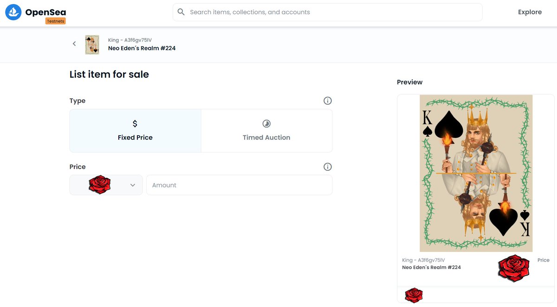Click Neo Eden's Realm #224 in preview card
The width and height of the screenshot is (557, 307).
click(x=431, y=267)
